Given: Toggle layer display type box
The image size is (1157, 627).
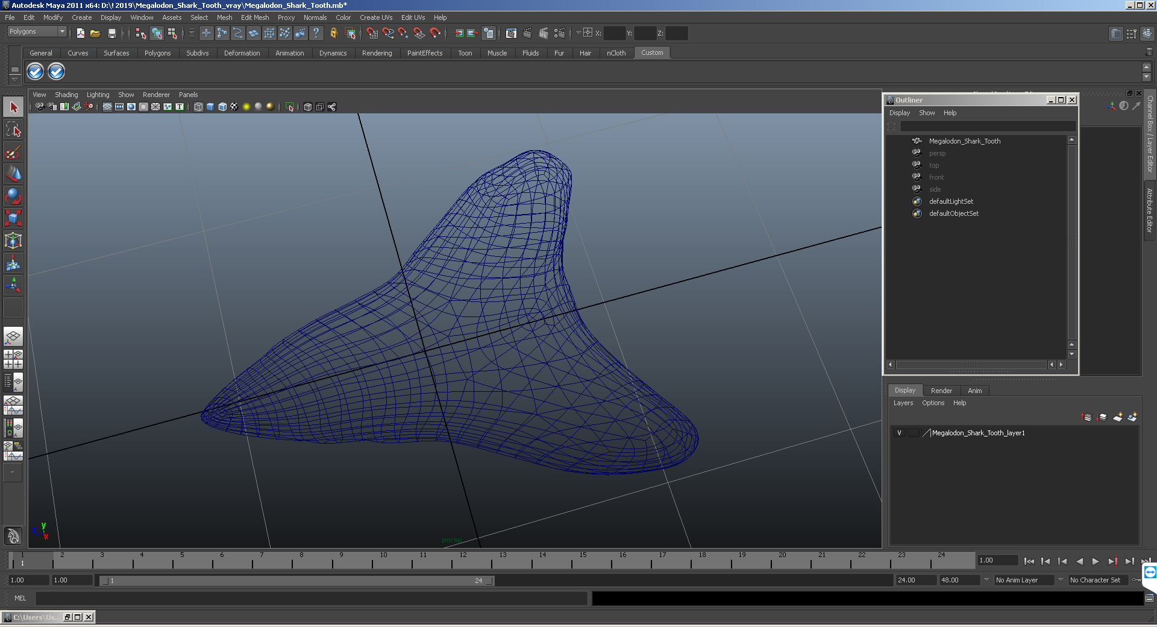Looking at the screenshot, I should pos(914,433).
